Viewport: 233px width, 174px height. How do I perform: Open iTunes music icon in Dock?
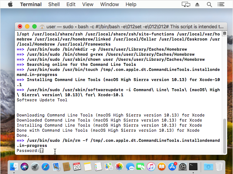pos(151,167)
